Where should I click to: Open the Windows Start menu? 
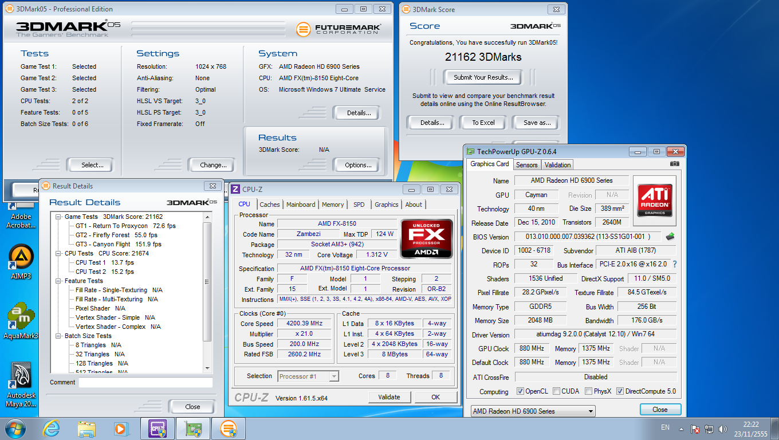(15, 428)
